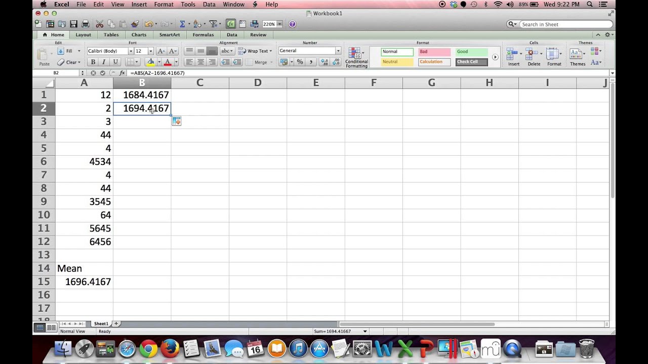Click the Format Painter brush icon
Viewport: 648px width, 364px height.
(x=135, y=24)
